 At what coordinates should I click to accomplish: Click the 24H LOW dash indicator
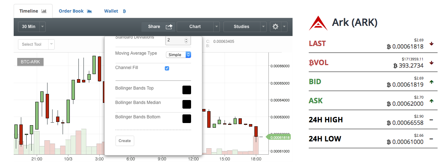pyautogui.click(x=431, y=139)
